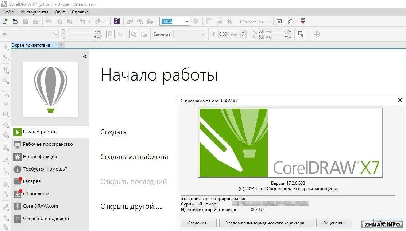
Task: Select the Pick tool in the toolbox
Action: [5, 47]
